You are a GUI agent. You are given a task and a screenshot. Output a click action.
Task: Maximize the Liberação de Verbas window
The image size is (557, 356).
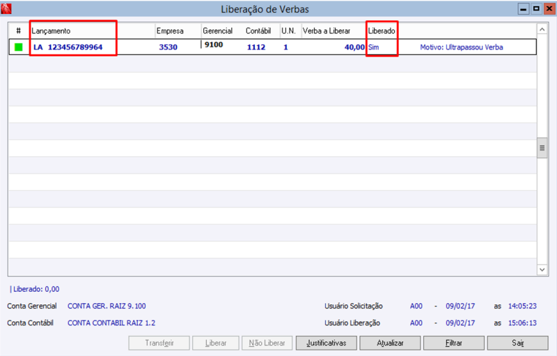536,9
